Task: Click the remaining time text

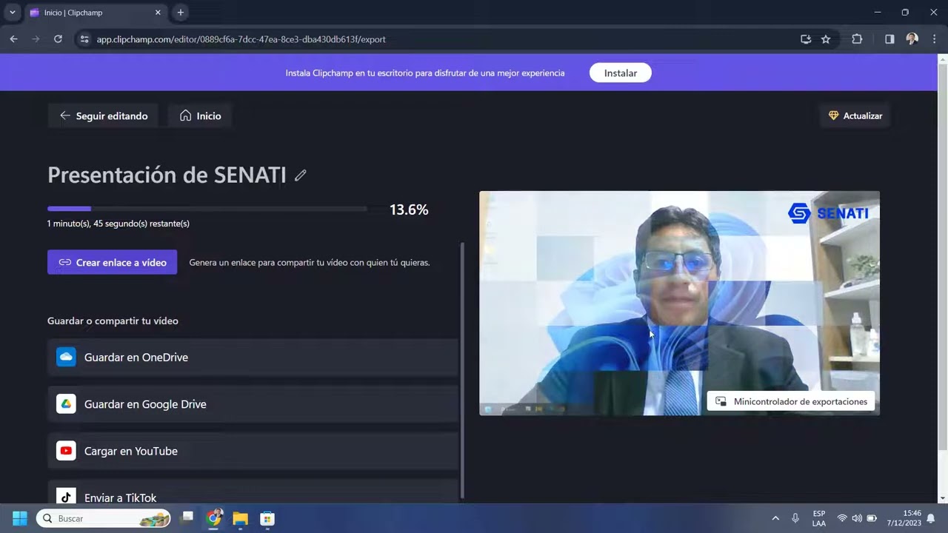Action: click(118, 224)
